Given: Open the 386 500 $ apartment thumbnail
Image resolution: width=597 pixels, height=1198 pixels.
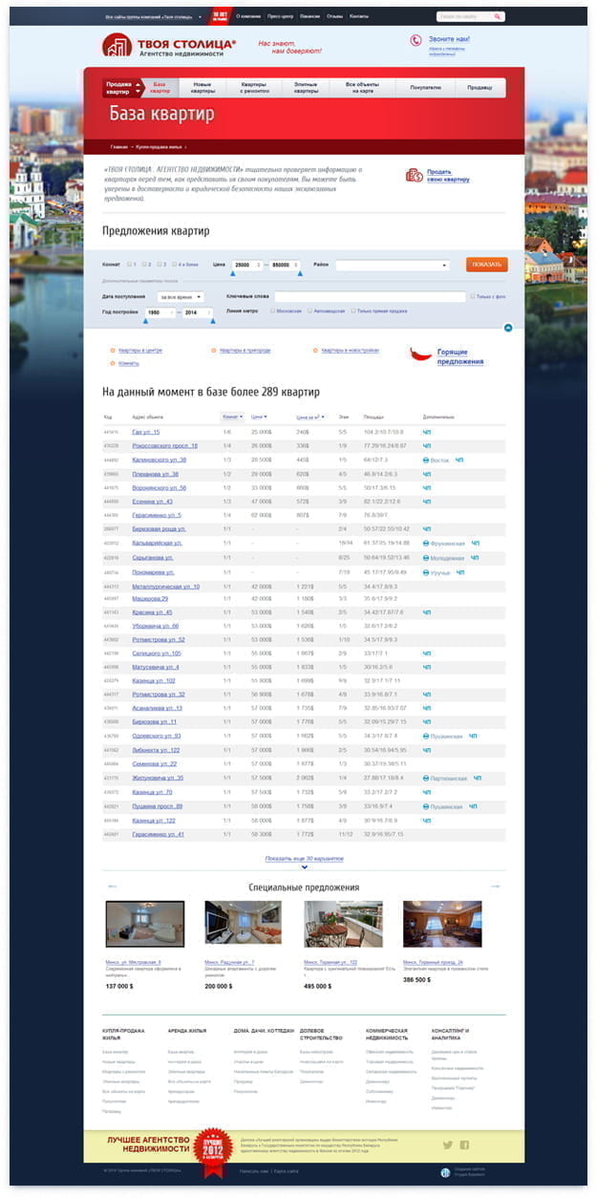Looking at the screenshot, I should tap(442, 924).
